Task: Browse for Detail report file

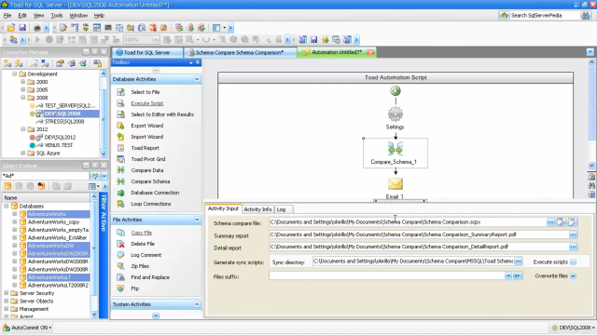Action: click(573, 247)
